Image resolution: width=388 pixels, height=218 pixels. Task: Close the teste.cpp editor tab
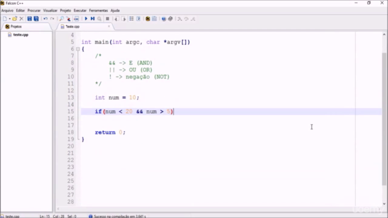(109, 26)
